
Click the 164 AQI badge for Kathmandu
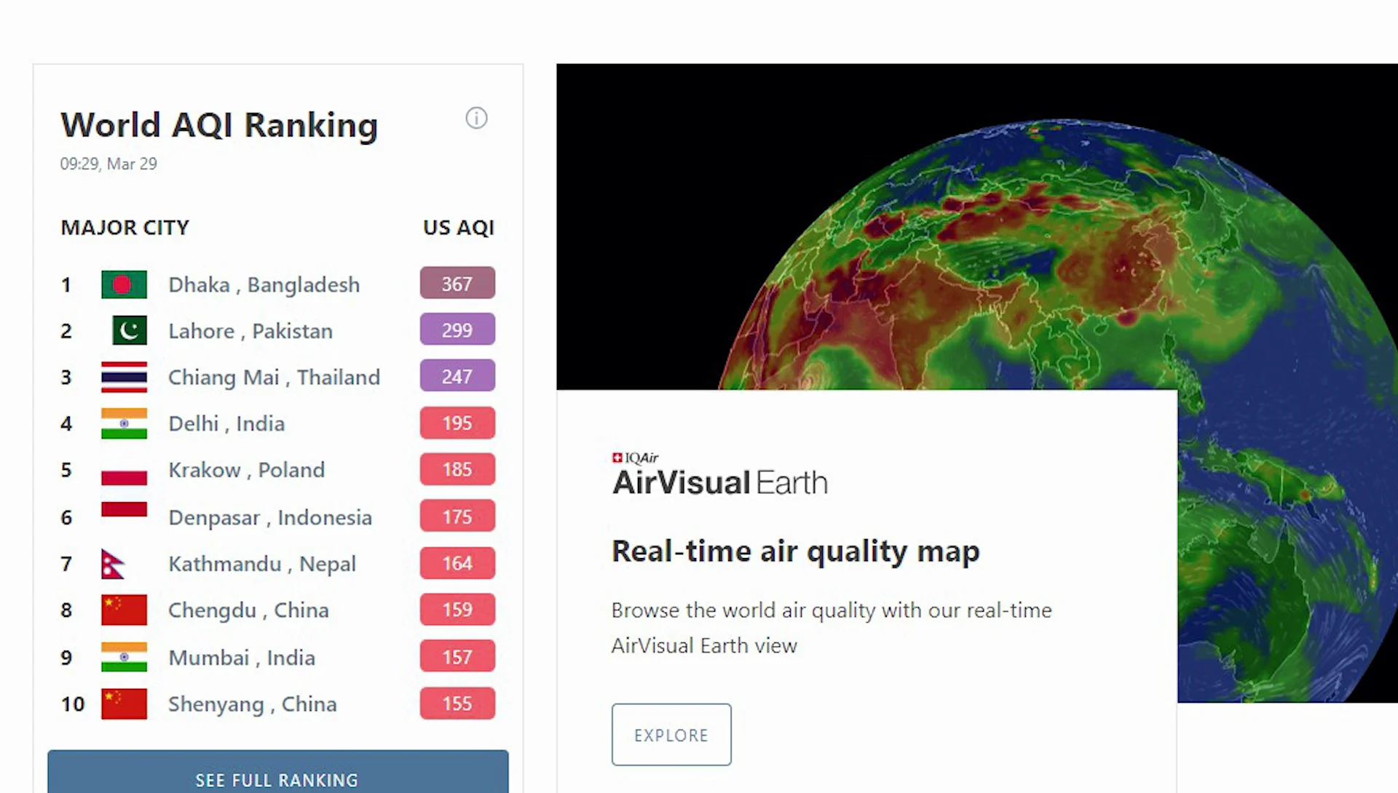457,563
